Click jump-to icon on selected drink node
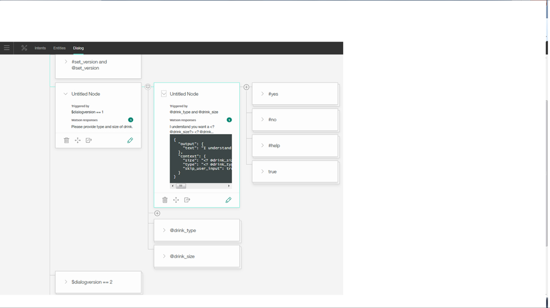 tap(187, 200)
